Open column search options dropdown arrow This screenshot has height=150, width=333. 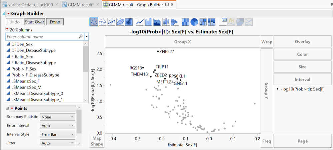pos(86,37)
